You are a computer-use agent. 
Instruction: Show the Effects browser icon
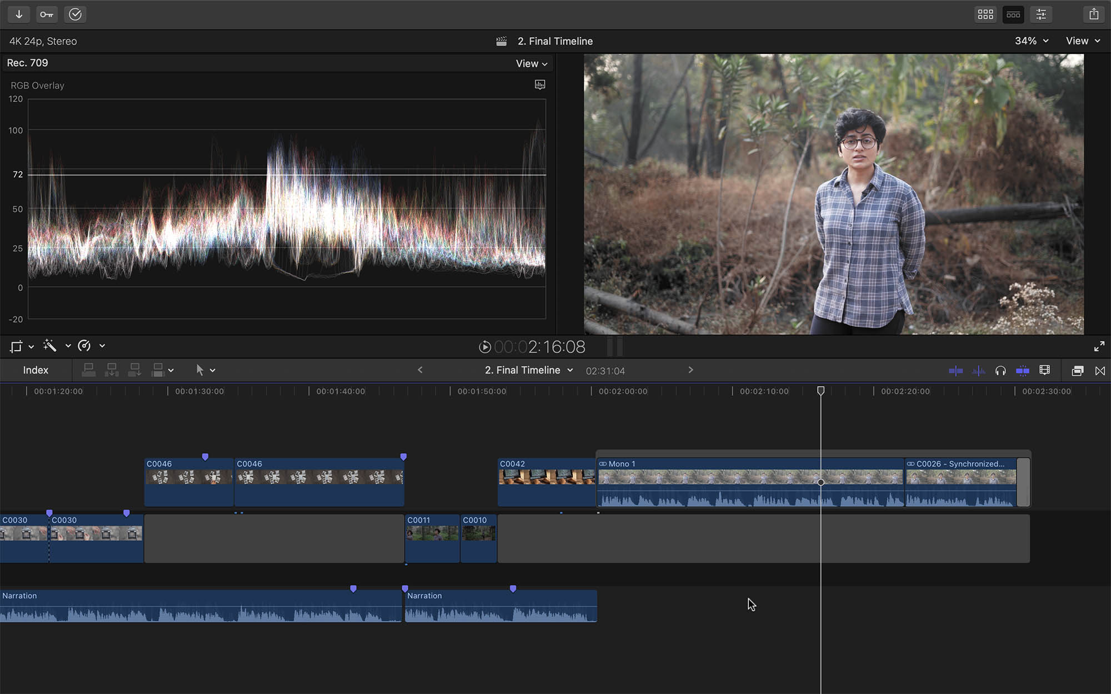pos(1077,371)
